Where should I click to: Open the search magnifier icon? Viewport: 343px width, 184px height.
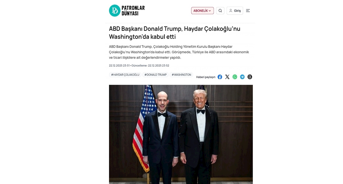[220, 11]
